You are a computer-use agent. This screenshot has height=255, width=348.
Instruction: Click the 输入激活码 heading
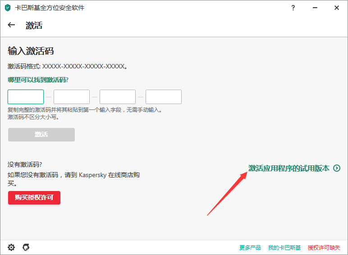[x=31, y=51]
